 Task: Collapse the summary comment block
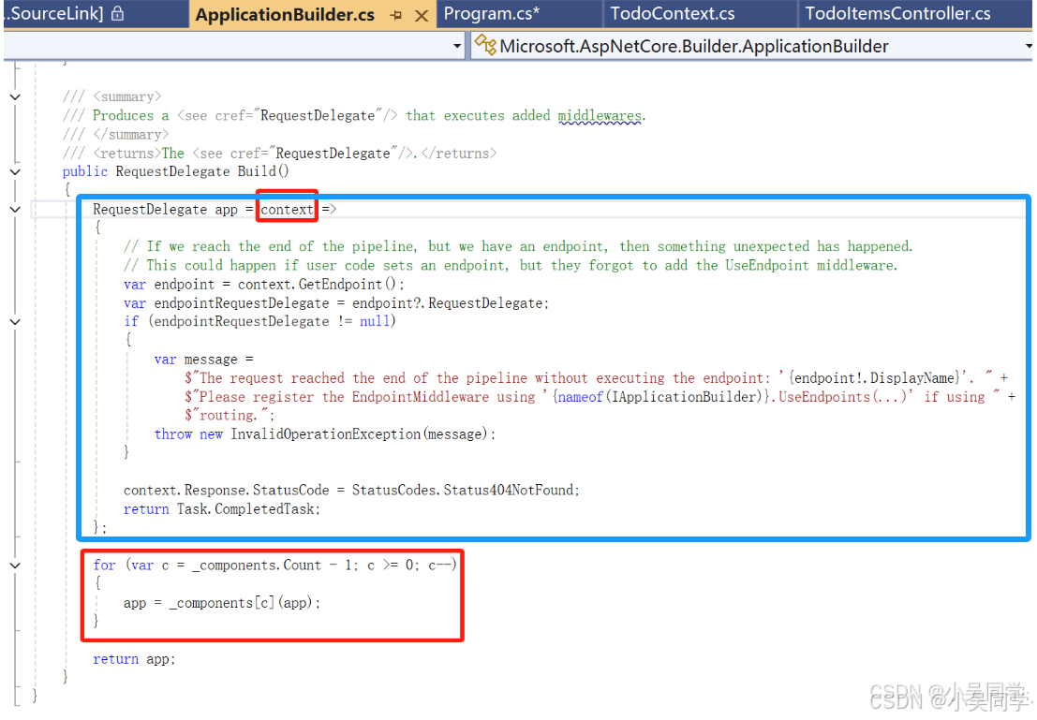tap(15, 96)
